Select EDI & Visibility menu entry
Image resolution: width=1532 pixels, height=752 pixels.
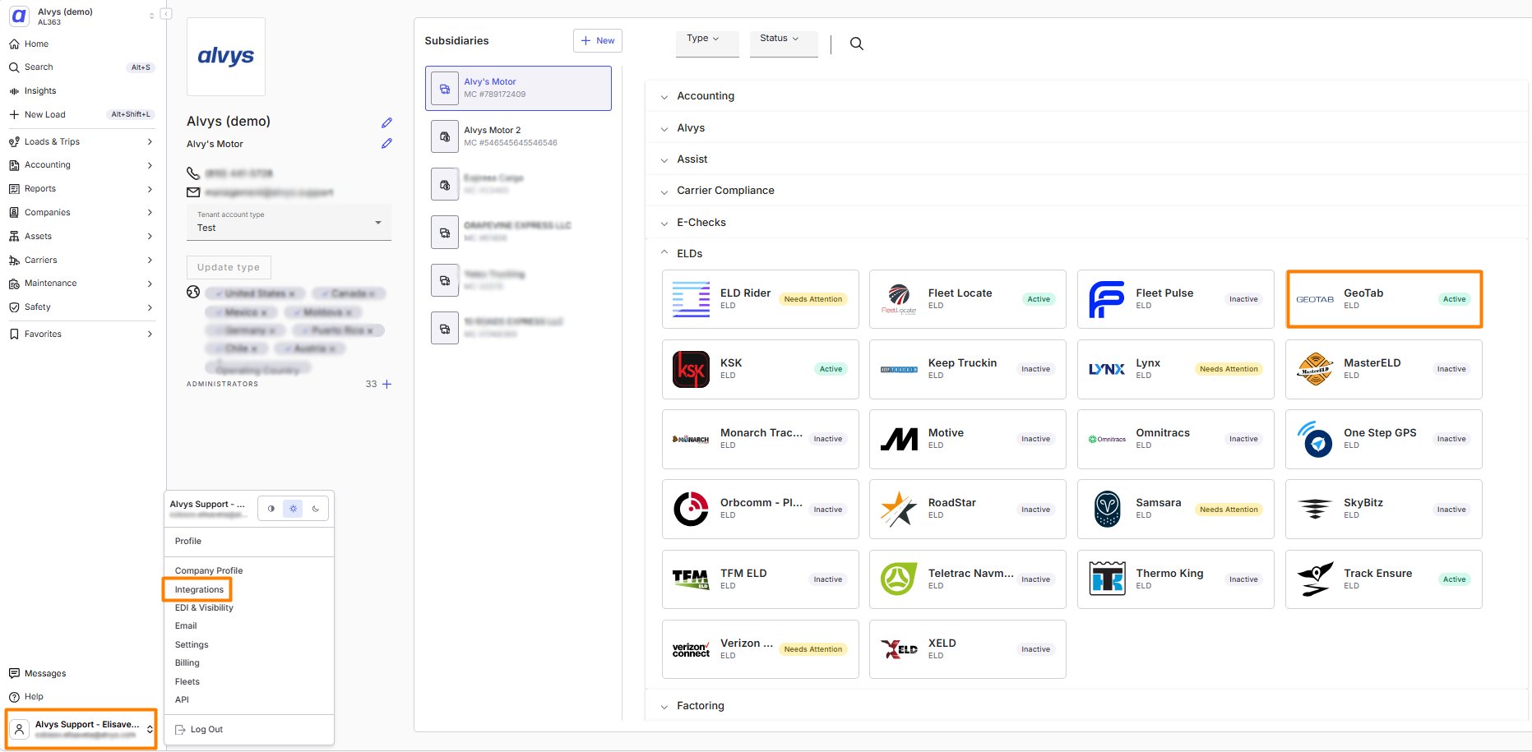[204, 607]
